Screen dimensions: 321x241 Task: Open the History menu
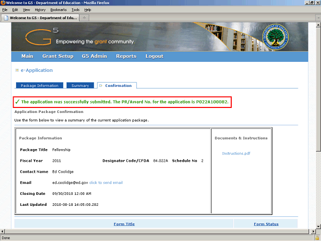point(40,10)
